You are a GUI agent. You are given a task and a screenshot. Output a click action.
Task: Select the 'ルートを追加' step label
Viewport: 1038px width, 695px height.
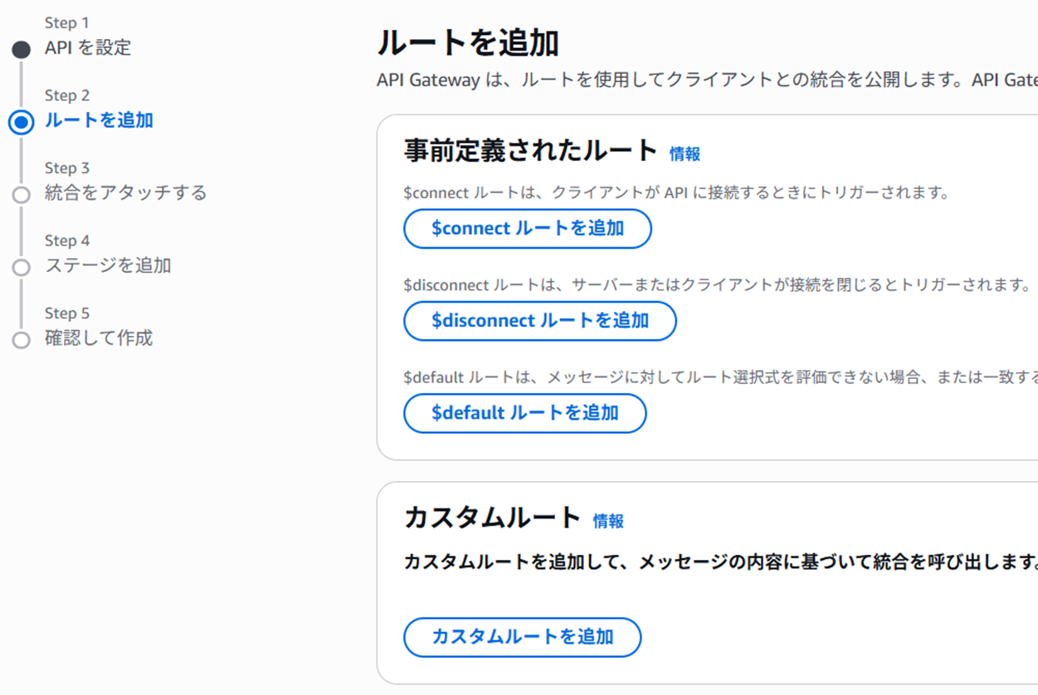[x=99, y=120]
